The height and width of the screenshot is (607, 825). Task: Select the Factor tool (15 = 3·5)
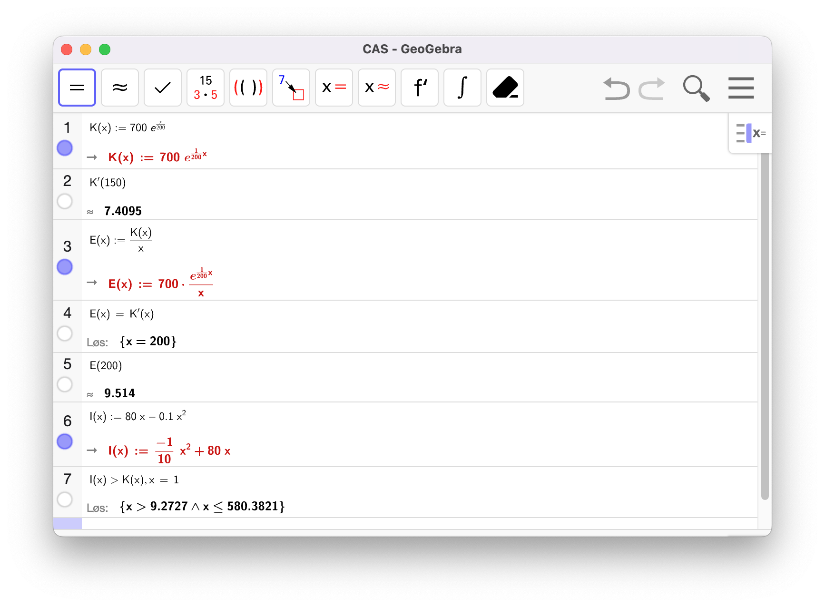tap(206, 88)
